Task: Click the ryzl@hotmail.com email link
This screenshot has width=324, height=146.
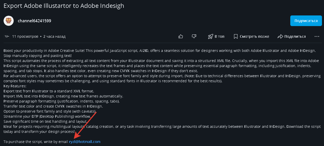Action: click(85, 142)
